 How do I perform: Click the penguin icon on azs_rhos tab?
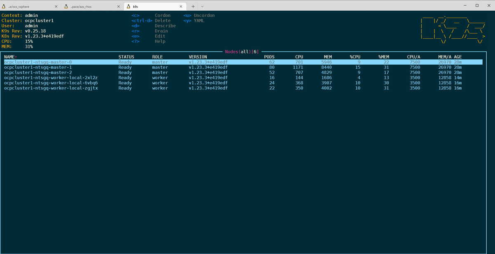tap(66, 7)
